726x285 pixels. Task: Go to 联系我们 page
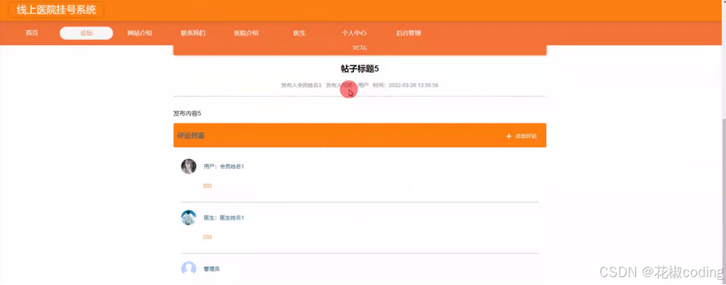point(193,33)
